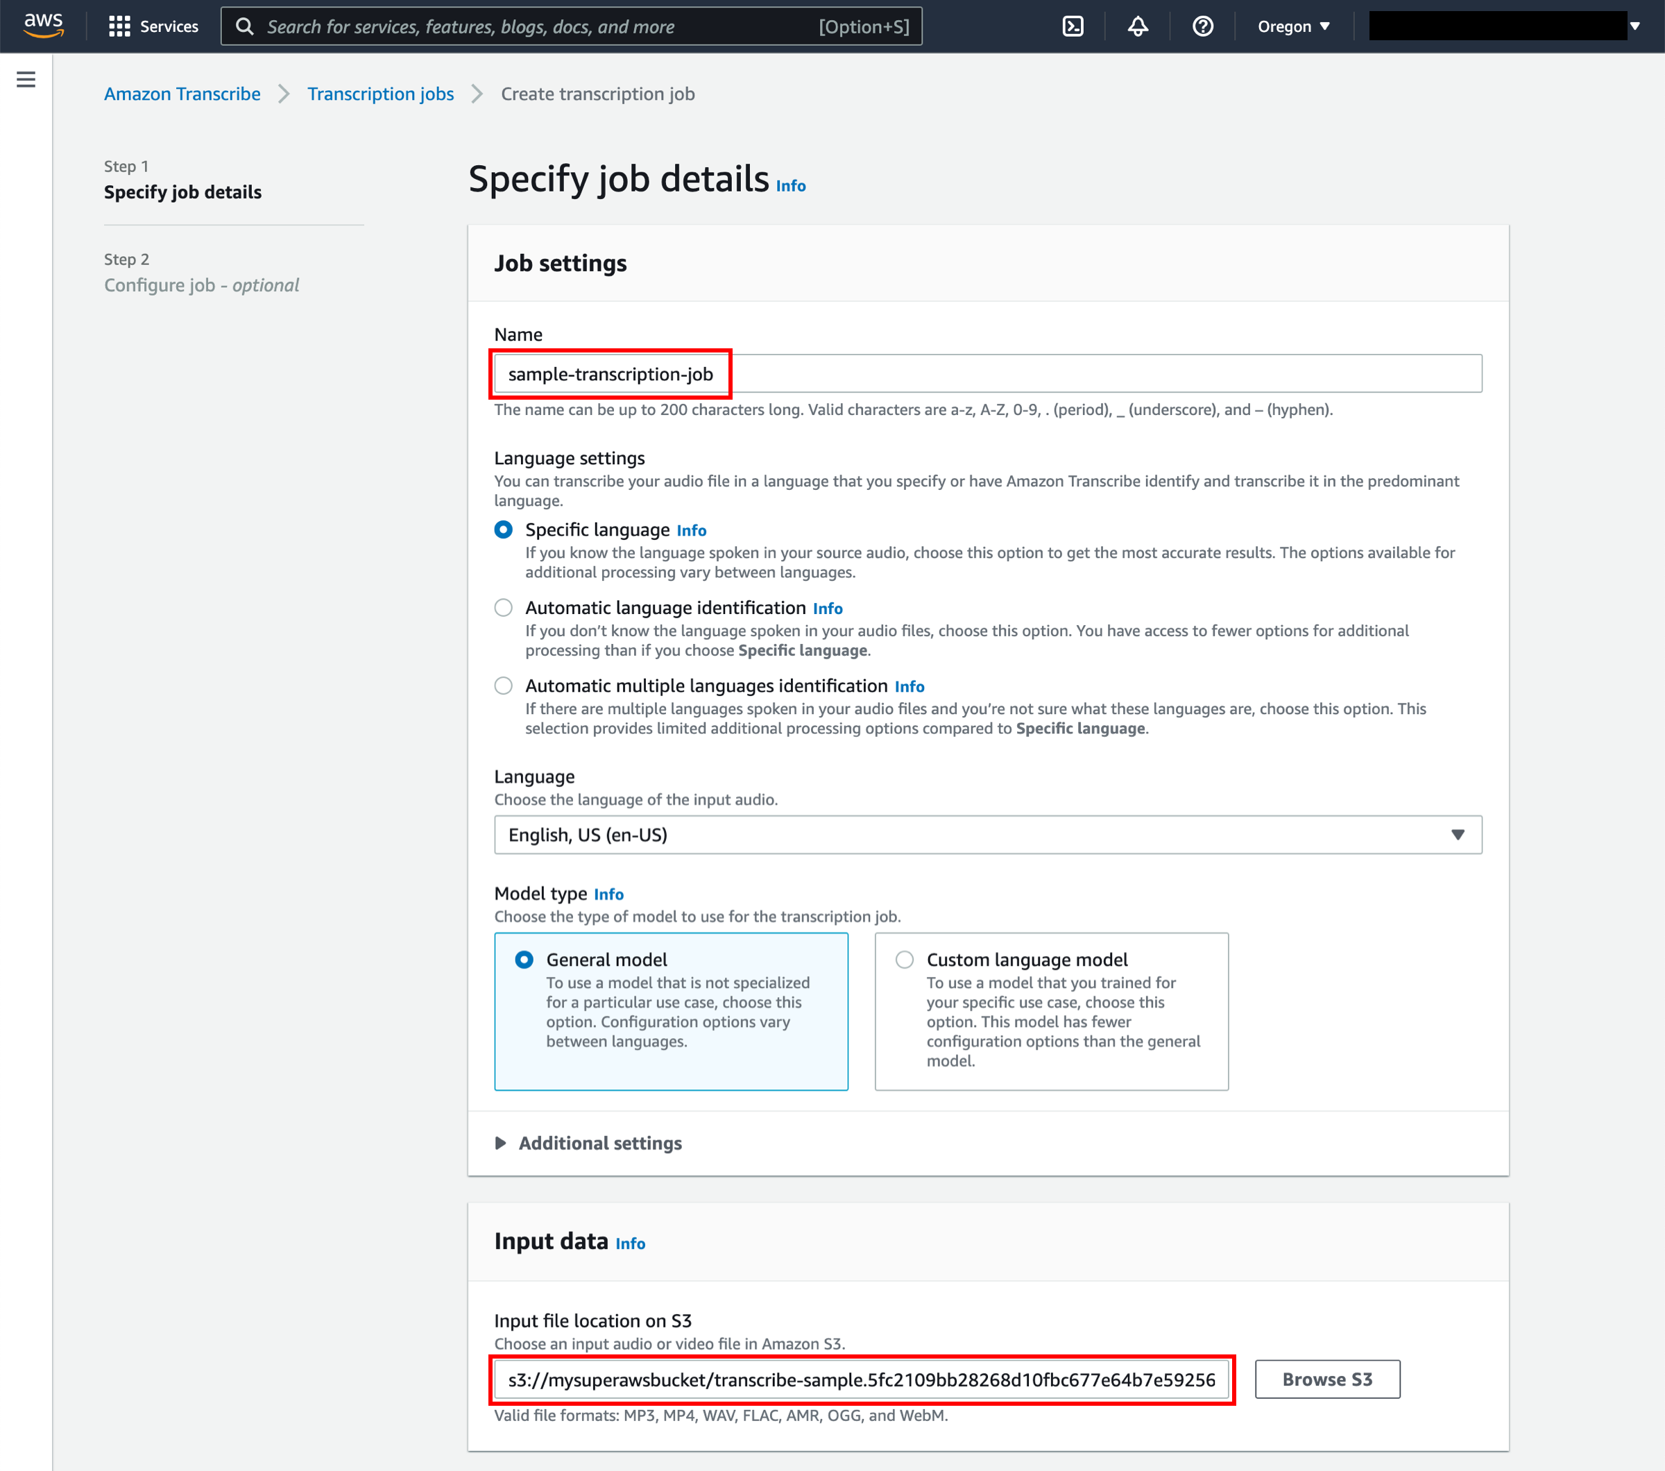1665x1471 pixels.
Task: Open the help question mark icon
Action: (x=1202, y=26)
